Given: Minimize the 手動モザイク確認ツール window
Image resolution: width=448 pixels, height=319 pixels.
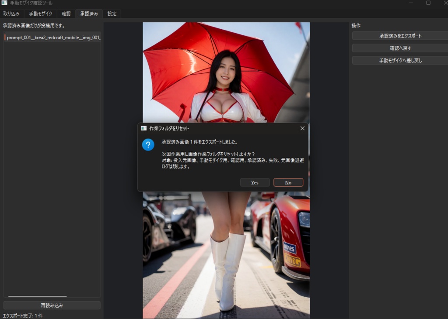Looking at the screenshot, I should [411, 3].
